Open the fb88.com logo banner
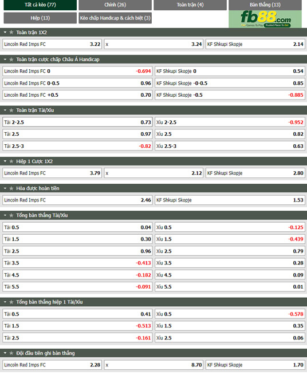The height and width of the screenshot is (375, 307). click(265, 19)
